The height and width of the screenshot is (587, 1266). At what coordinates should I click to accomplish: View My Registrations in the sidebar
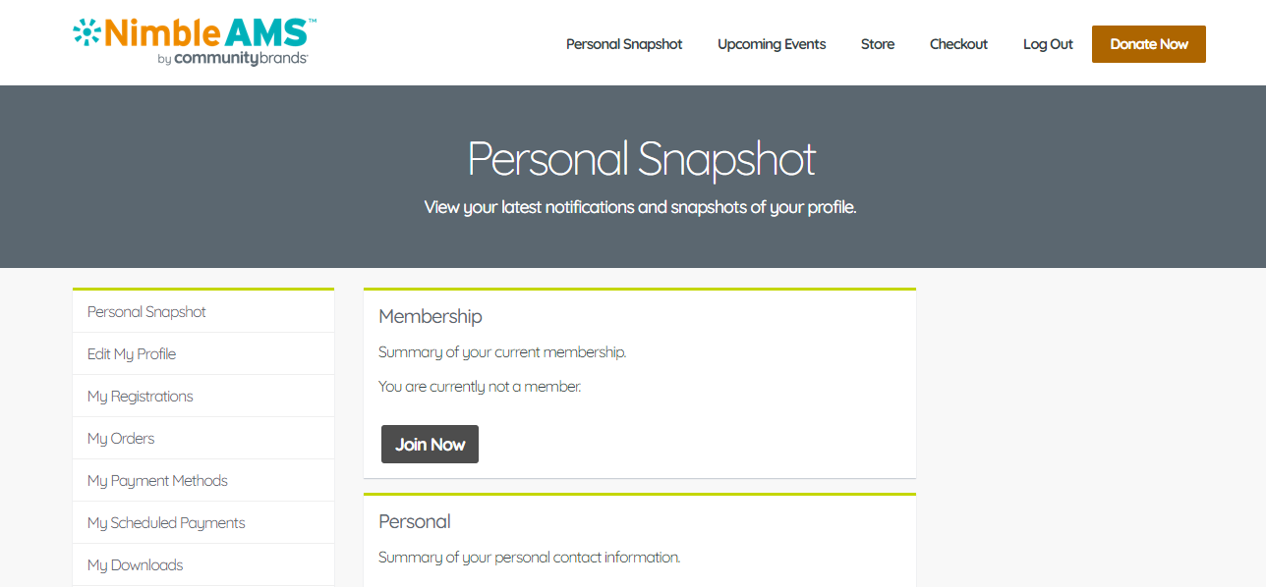tap(140, 397)
